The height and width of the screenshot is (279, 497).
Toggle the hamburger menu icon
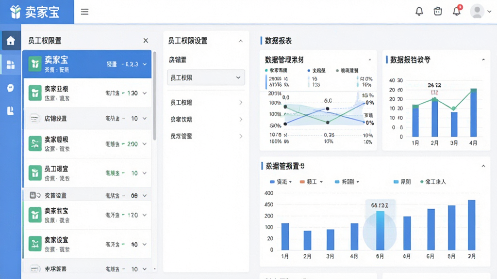(84, 12)
